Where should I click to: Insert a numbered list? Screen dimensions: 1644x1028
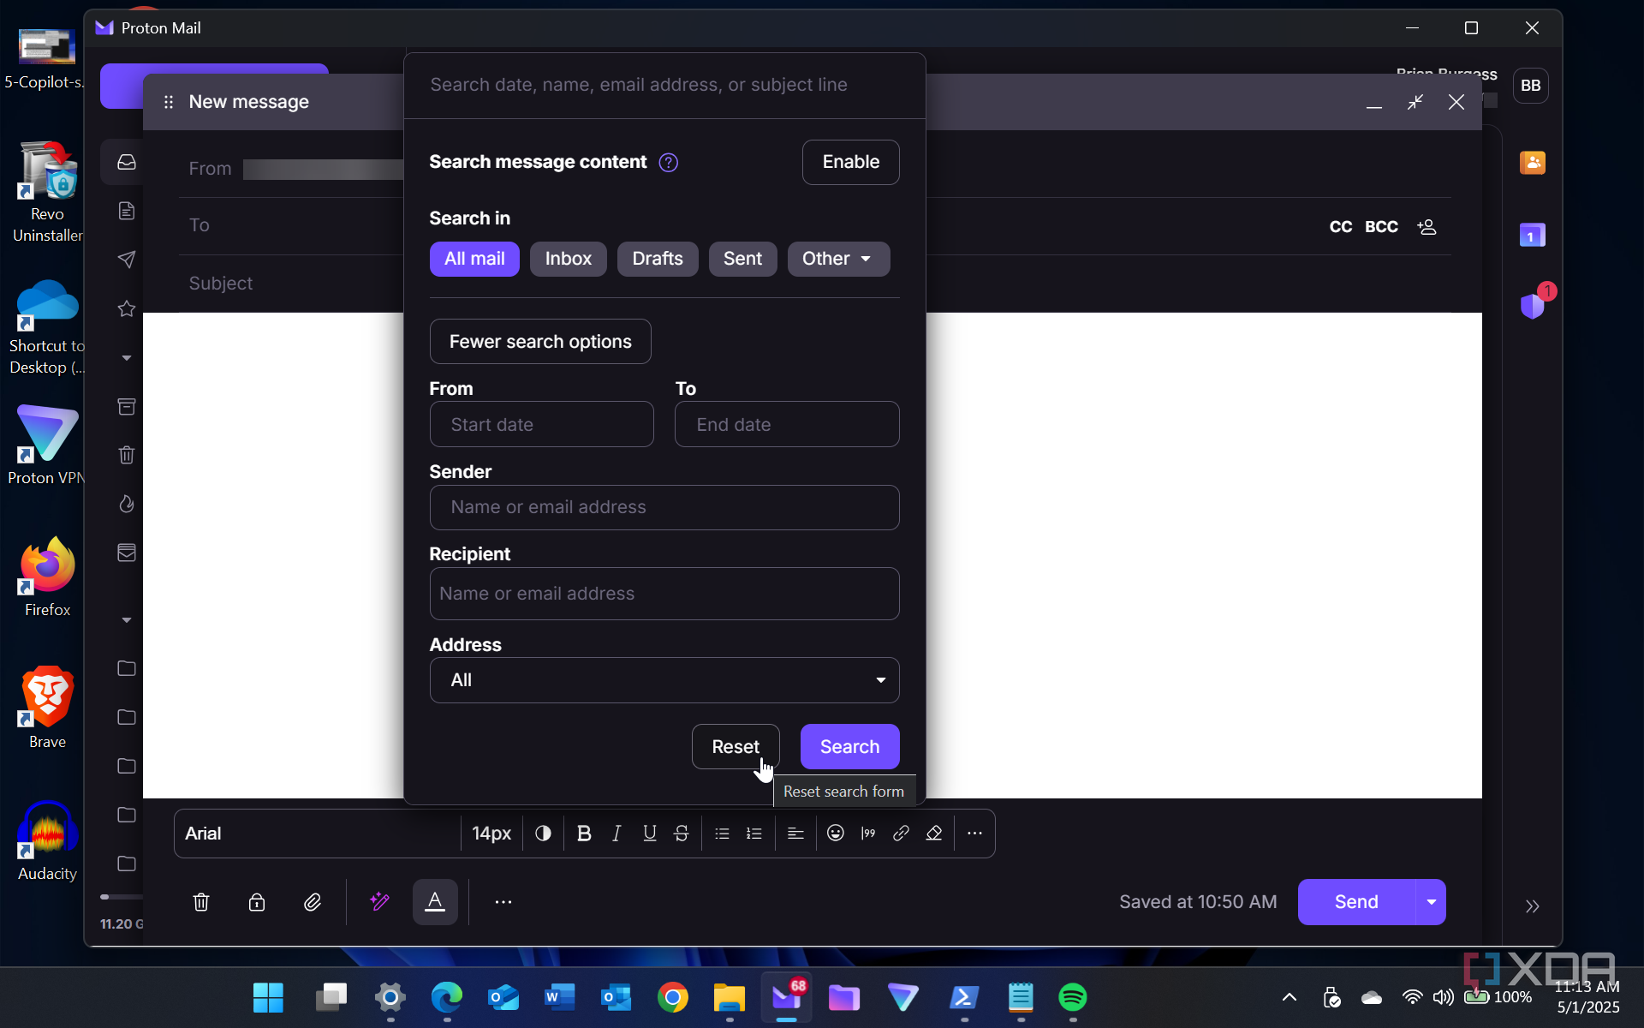point(754,834)
